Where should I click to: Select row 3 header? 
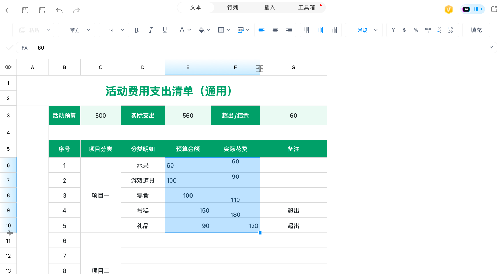8,115
